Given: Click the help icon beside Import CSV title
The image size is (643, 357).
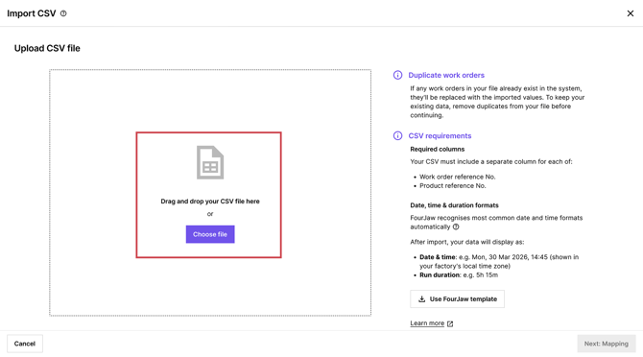Looking at the screenshot, I should tap(63, 13).
